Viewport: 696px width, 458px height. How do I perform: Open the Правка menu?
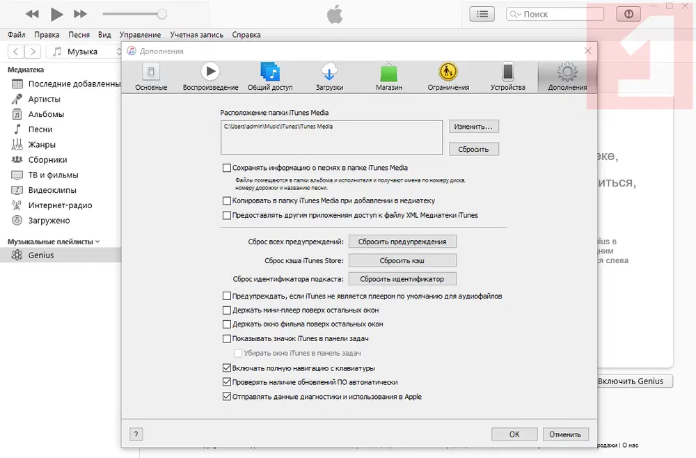click(47, 35)
